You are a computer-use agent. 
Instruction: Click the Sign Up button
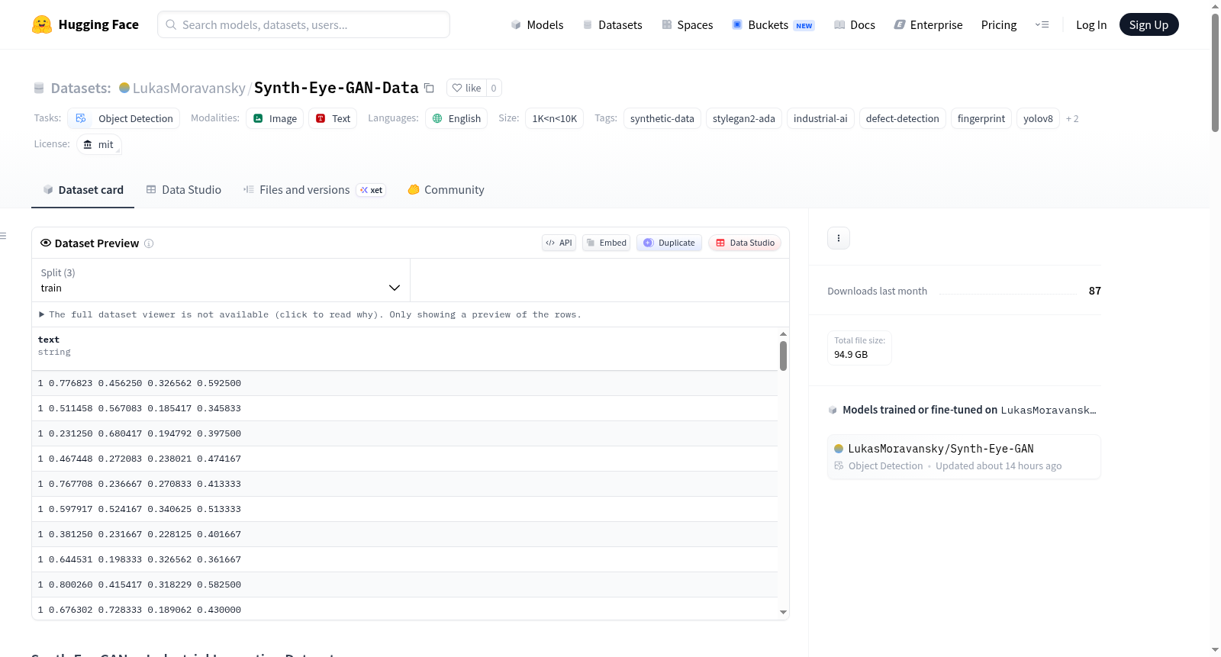tap(1149, 25)
